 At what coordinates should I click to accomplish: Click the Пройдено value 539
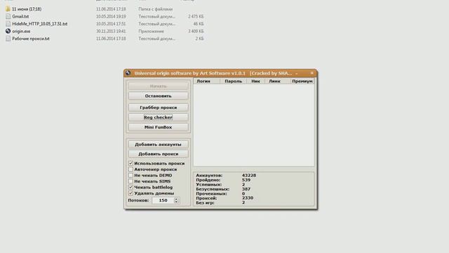coord(246,180)
